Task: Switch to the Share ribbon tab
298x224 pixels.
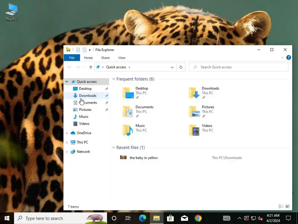Action: 105,58
